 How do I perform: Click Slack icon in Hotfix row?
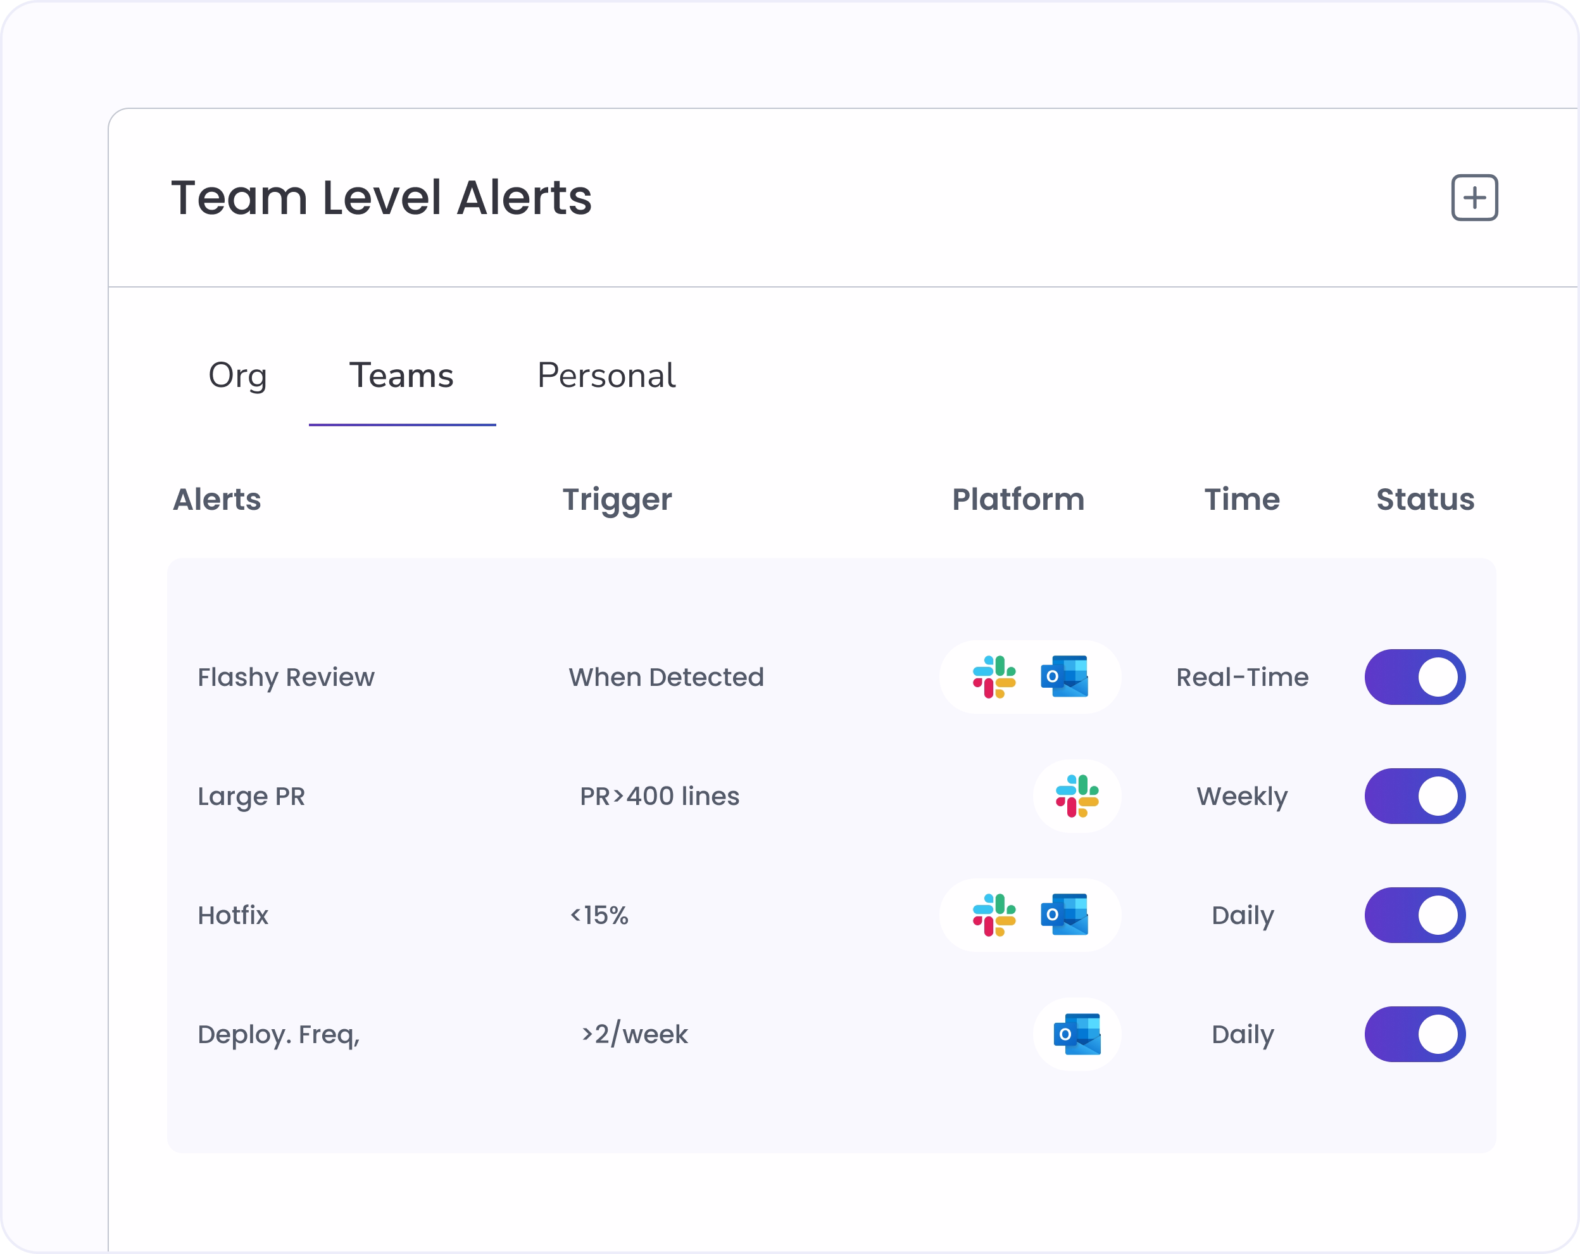pyautogui.click(x=994, y=915)
